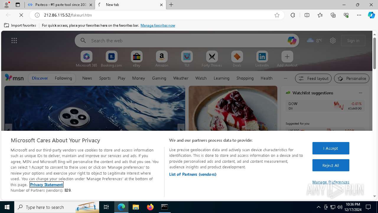The height and width of the screenshot is (213, 378).
Task: Open the Gaming category
Action: [159, 78]
